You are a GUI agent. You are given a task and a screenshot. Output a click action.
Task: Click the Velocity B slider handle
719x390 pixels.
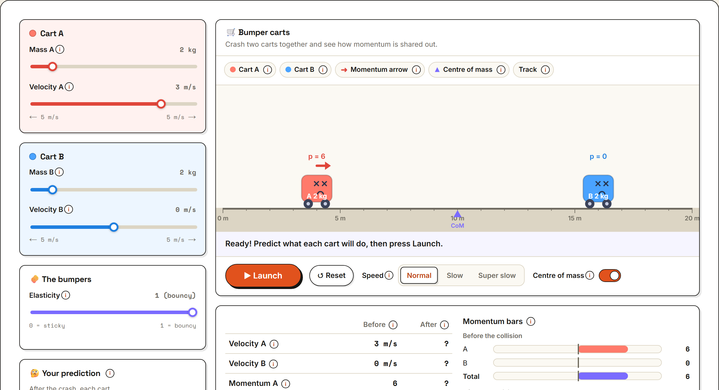point(114,227)
